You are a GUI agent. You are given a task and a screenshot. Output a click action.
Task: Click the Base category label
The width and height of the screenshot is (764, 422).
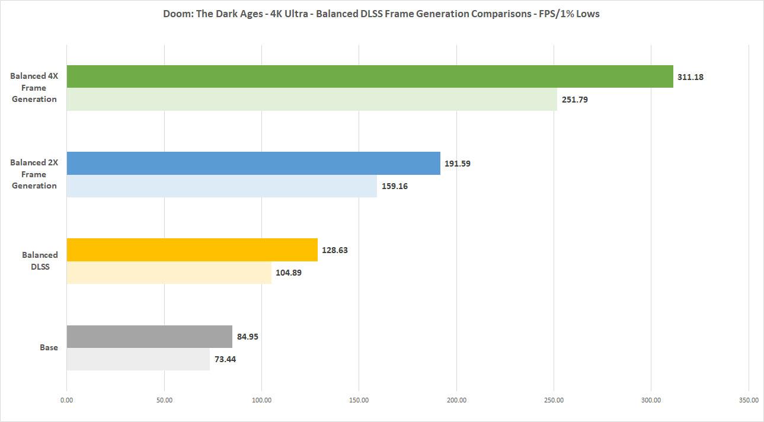tap(49, 347)
